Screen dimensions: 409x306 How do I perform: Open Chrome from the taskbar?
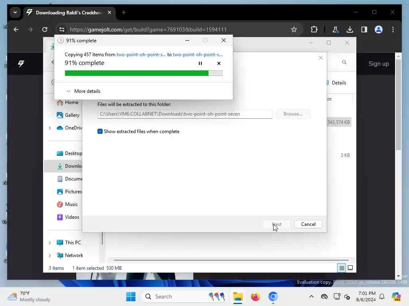[273, 296]
